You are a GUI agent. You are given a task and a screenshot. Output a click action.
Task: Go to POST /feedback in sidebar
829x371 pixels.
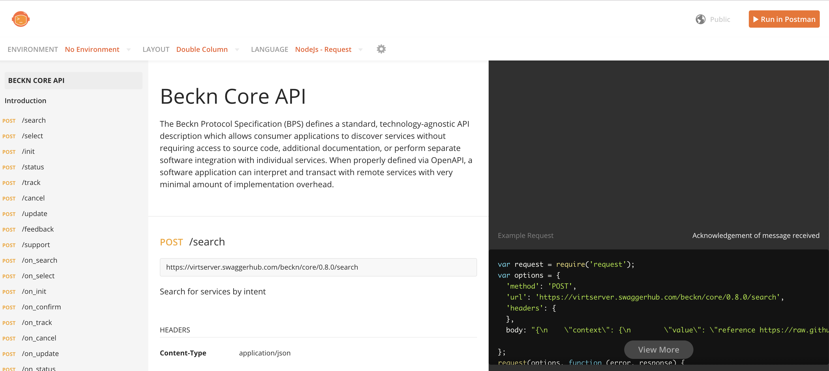(28, 229)
